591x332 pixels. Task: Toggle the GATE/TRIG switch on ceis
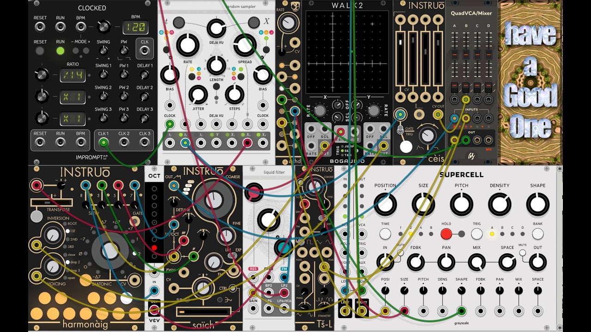[x=401, y=130]
